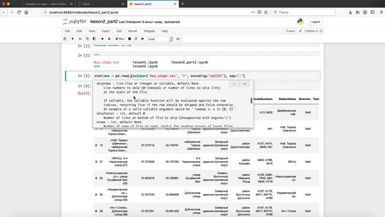The image size is (385, 217).
Task: Bookmark this page with the star
Action: 266,12
